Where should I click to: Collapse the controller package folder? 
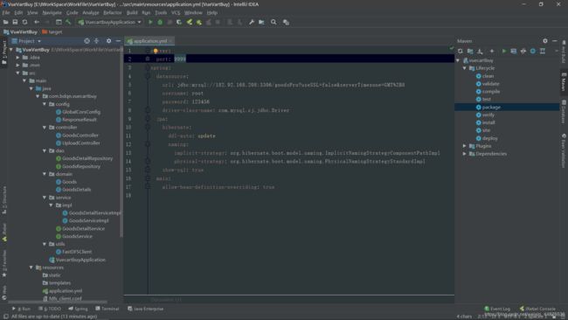(x=45, y=127)
